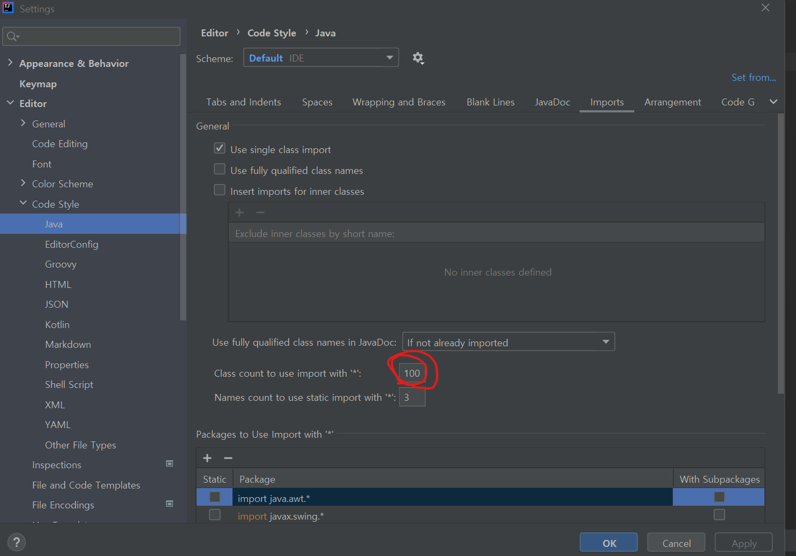Switch to the Tabs and Indents tab
The height and width of the screenshot is (556, 796).
click(244, 102)
